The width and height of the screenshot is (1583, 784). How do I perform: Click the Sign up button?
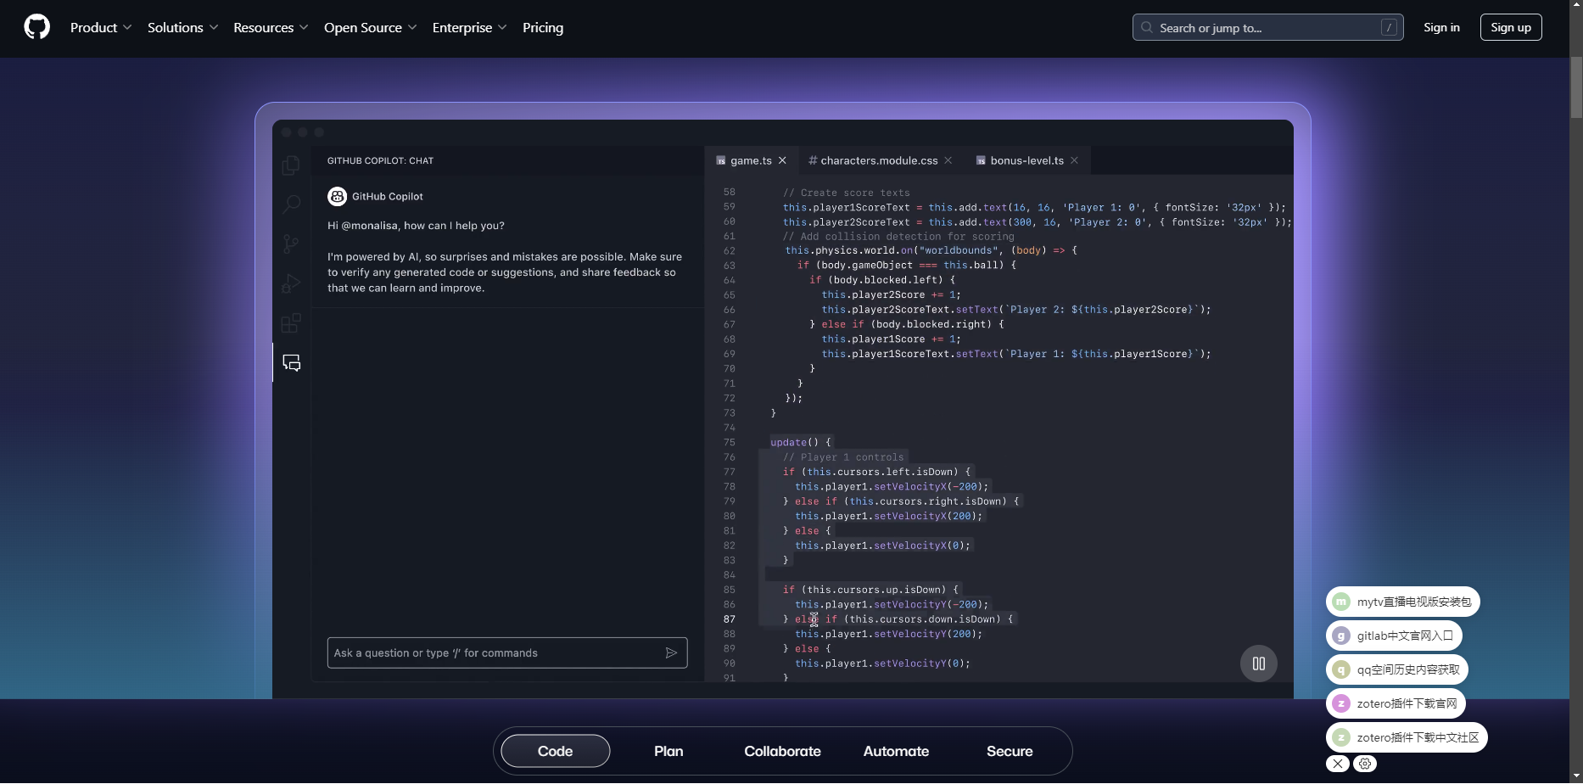coord(1510,27)
